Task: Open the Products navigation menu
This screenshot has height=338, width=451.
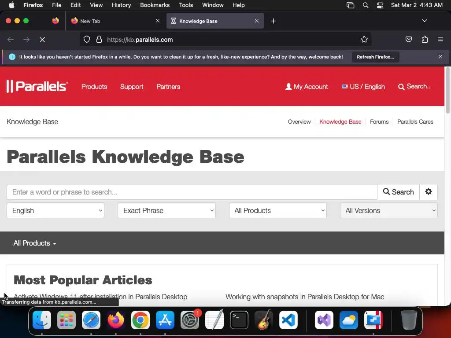Action: 94,87
